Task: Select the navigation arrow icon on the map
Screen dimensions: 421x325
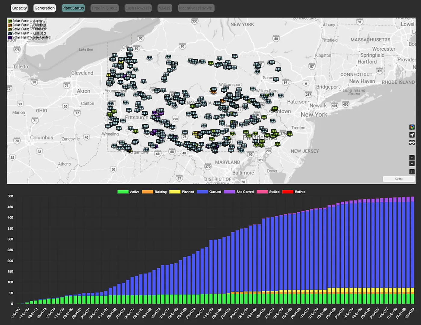Action: coord(412,135)
